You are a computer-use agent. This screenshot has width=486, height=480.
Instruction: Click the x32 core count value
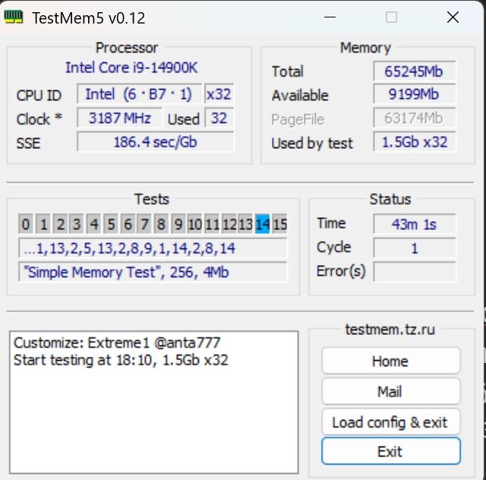click(219, 94)
